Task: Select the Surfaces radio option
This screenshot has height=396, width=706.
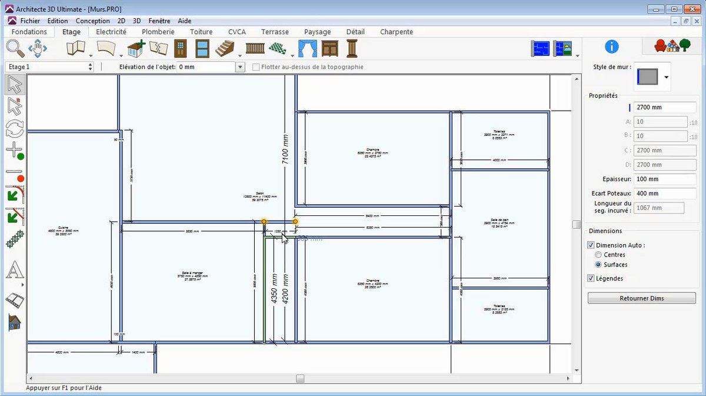Action: pos(598,265)
